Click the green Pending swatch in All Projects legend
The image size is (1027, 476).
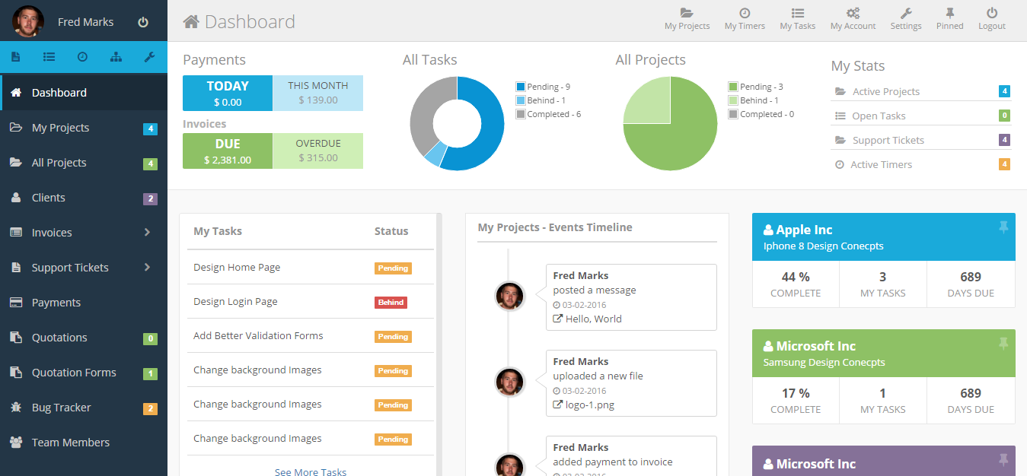point(733,87)
